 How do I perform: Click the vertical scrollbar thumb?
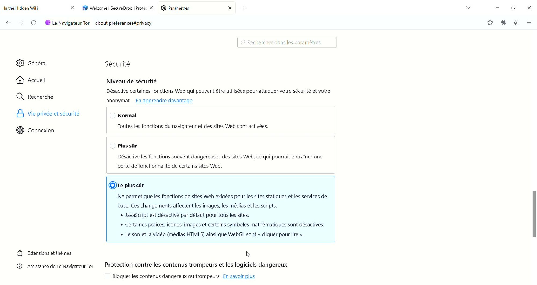pos(534,214)
